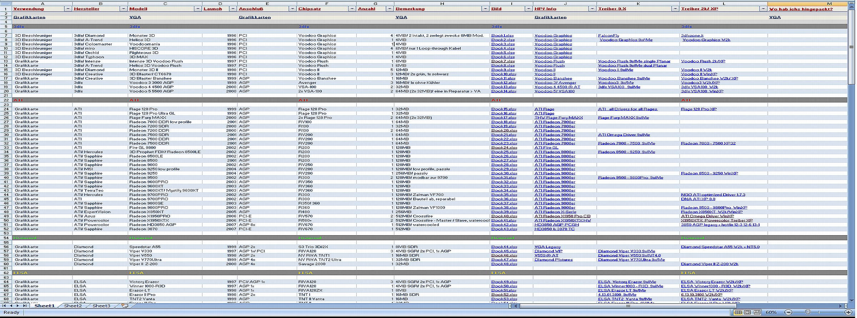Open the Book43.xlsx link
This screenshot has width=857, height=318.
click(x=504, y=229)
